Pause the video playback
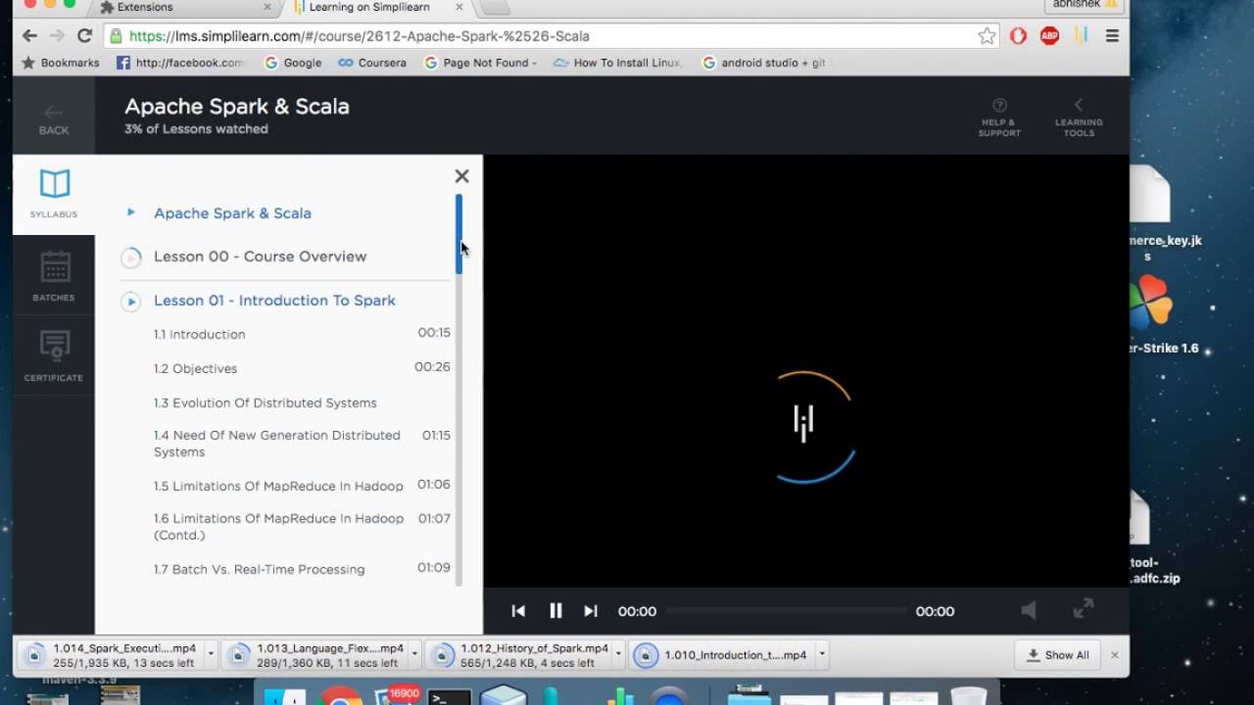 (x=555, y=611)
